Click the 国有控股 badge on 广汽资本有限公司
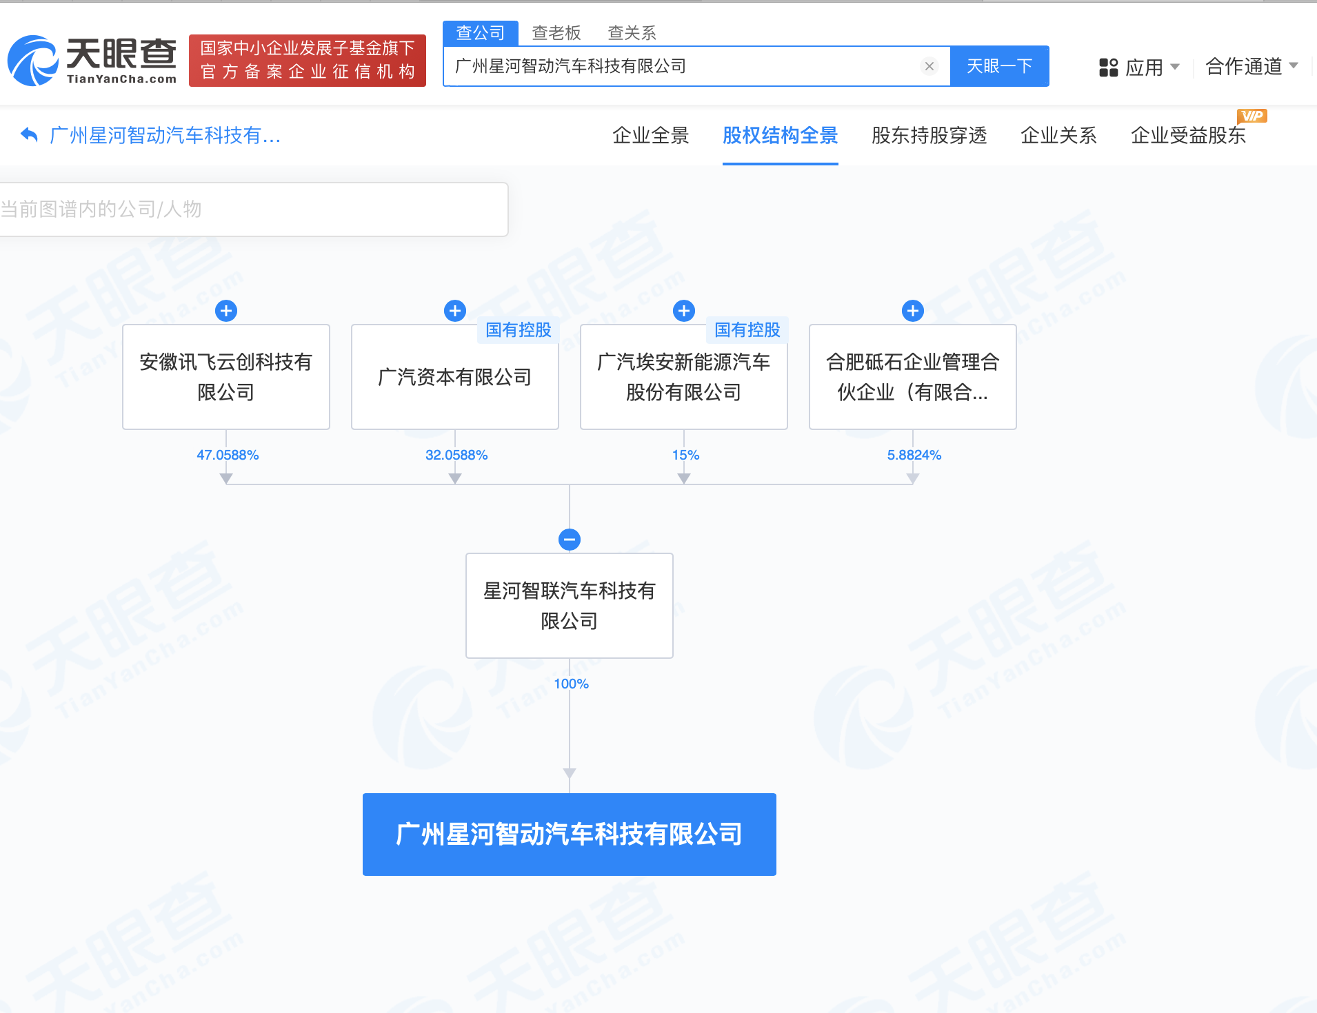Viewport: 1317px width, 1013px height. [x=518, y=330]
